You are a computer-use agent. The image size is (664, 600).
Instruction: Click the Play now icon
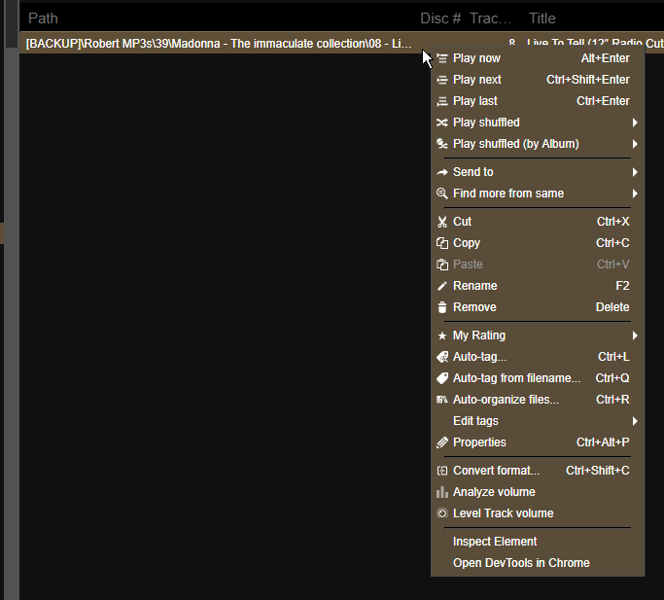(x=442, y=58)
